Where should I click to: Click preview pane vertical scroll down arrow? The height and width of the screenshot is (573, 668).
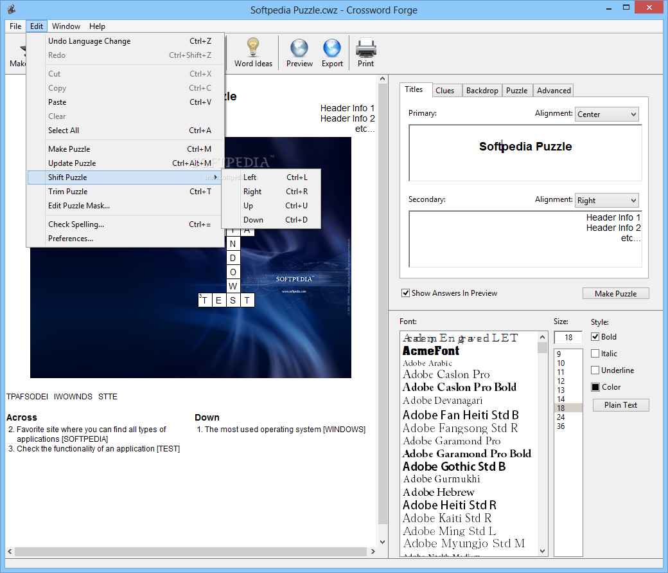coord(382,542)
